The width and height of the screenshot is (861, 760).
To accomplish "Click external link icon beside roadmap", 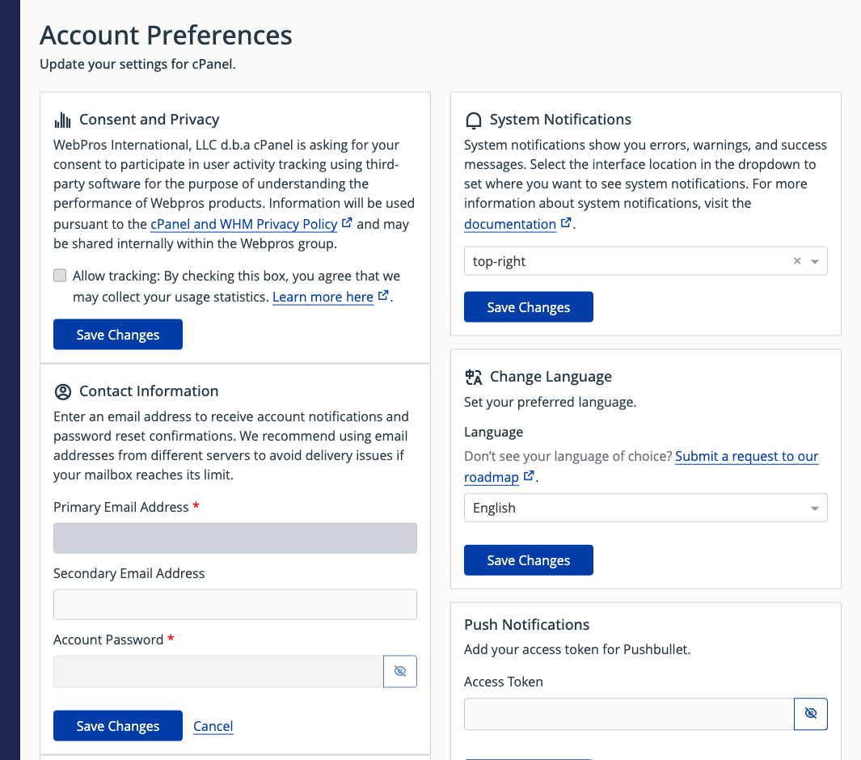I will 529,475.
